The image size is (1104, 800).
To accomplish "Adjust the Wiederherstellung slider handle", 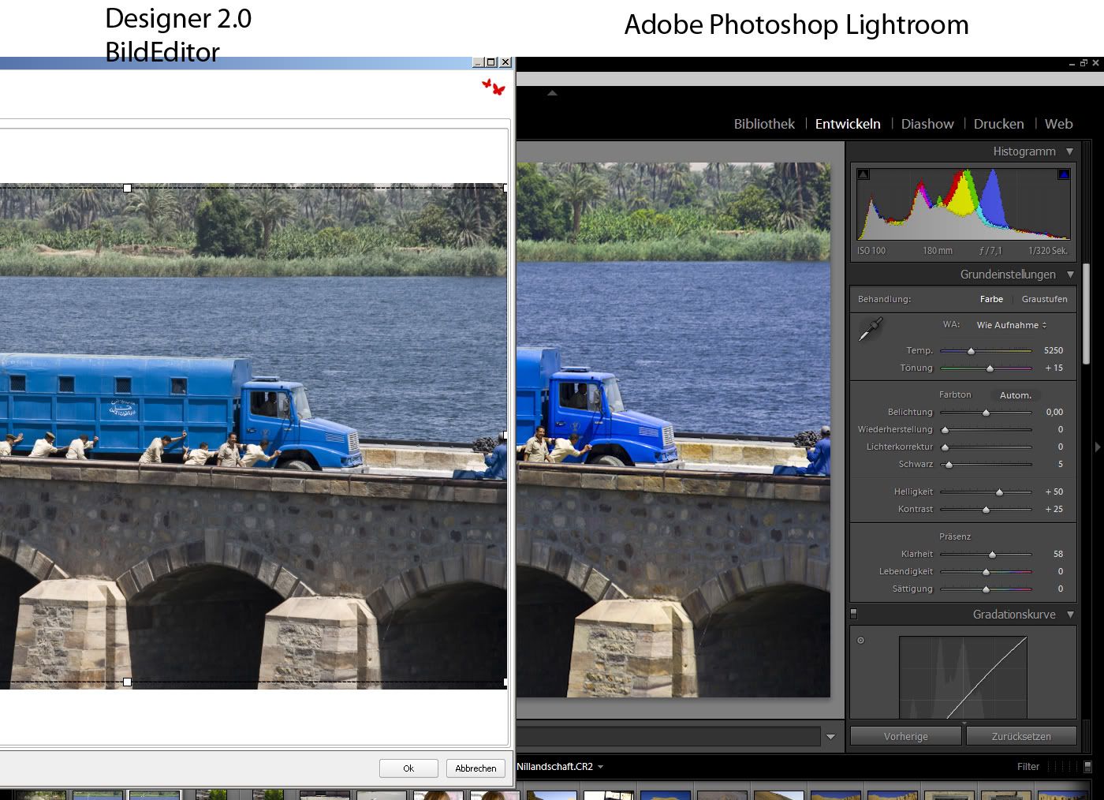I will (945, 430).
